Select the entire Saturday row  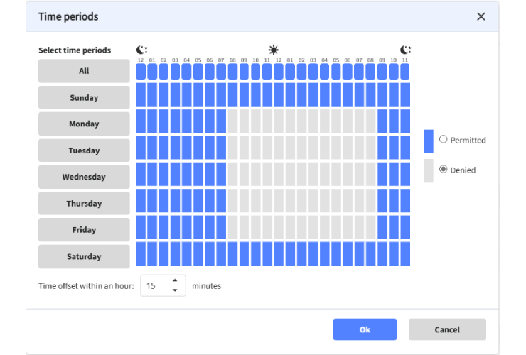point(84,256)
